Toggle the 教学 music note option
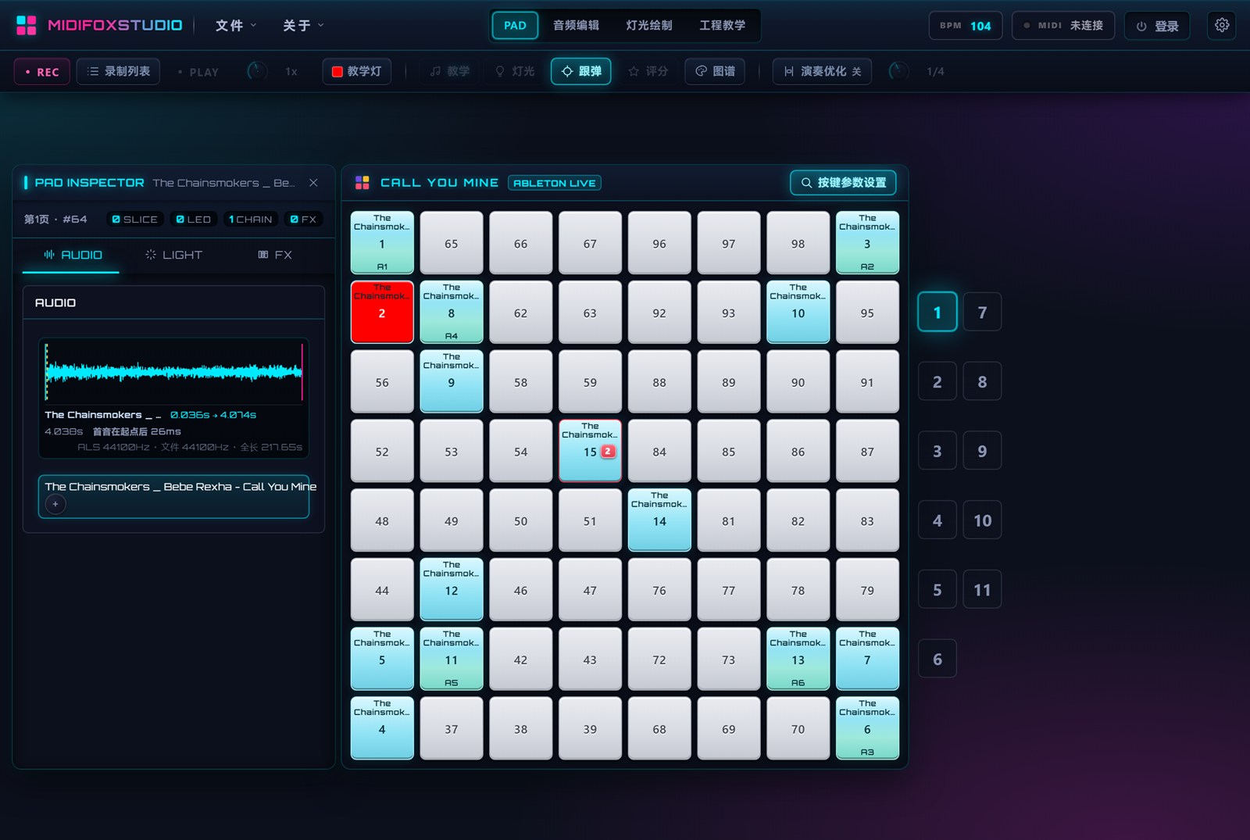The image size is (1250, 840). point(450,71)
